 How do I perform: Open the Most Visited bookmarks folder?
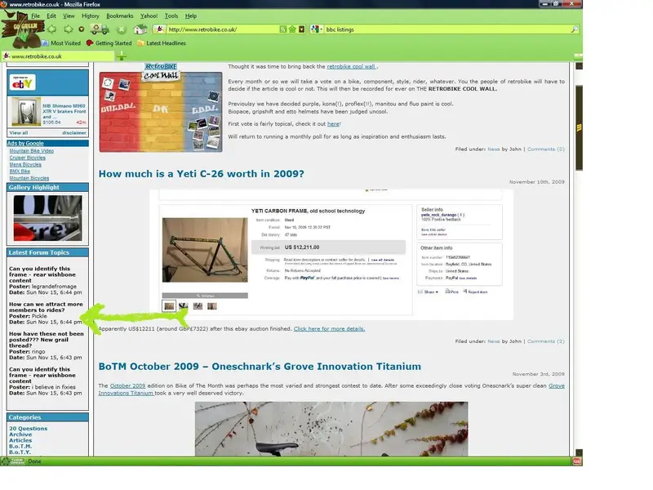pyautogui.click(x=61, y=43)
